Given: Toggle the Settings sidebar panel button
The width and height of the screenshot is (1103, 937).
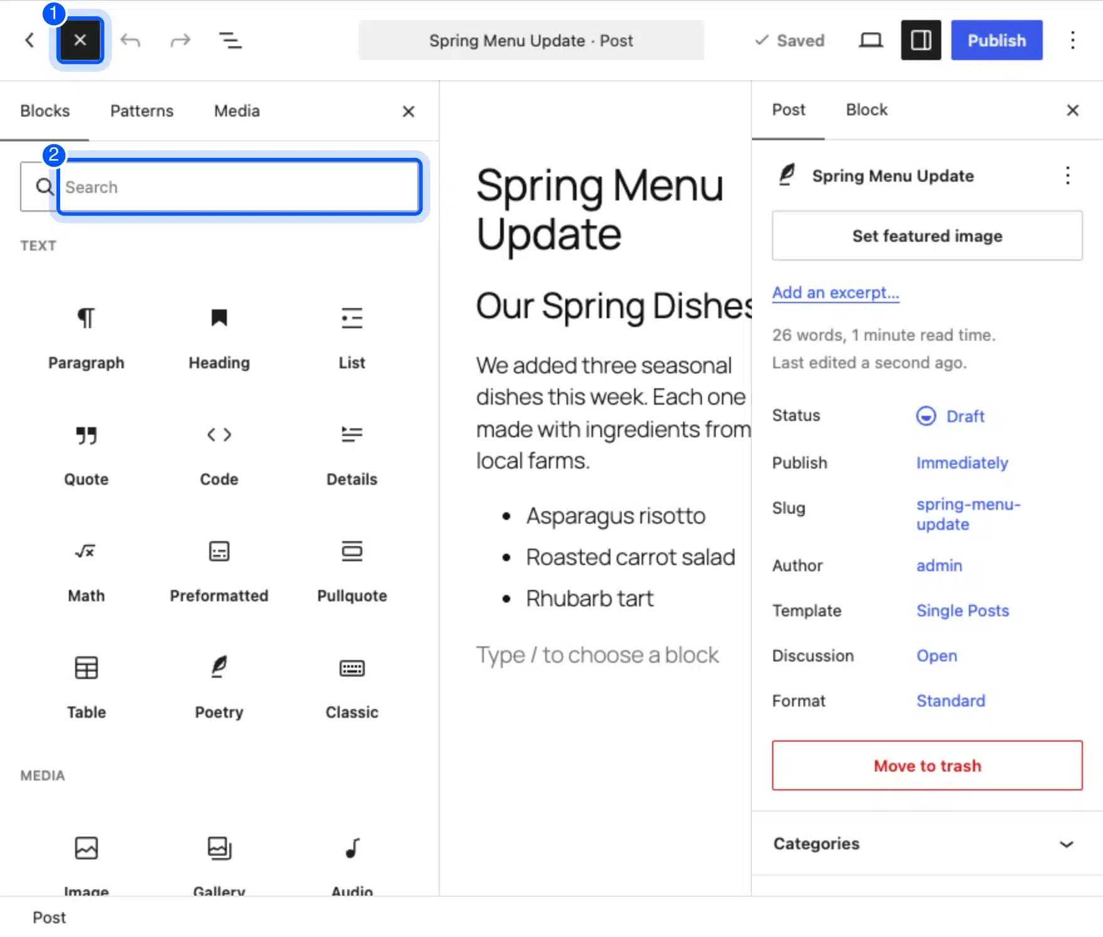Looking at the screenshot, I should (x=921, y=41).
